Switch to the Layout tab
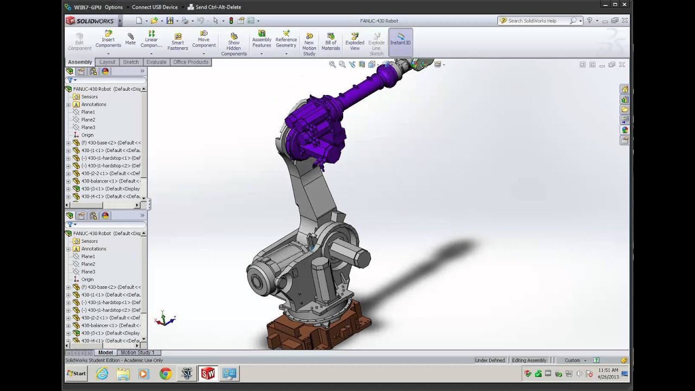 point(107,62)
